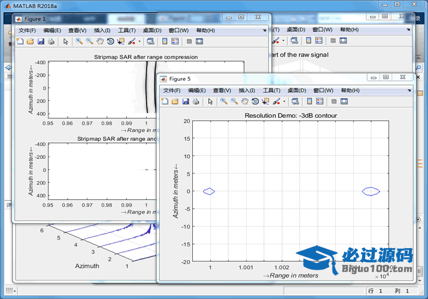
Task: Click Print icon in Figure 1 toolbar
Action: [x=51, y=41]
